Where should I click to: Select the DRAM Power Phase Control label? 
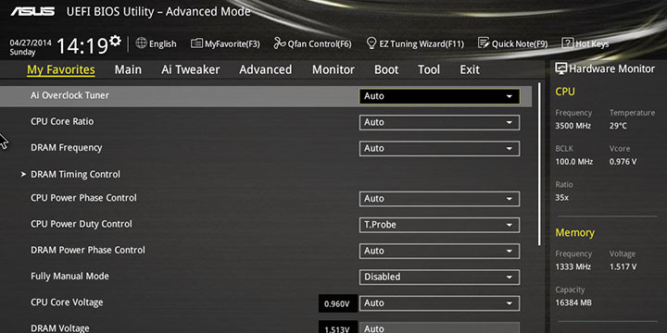(88, 250)
